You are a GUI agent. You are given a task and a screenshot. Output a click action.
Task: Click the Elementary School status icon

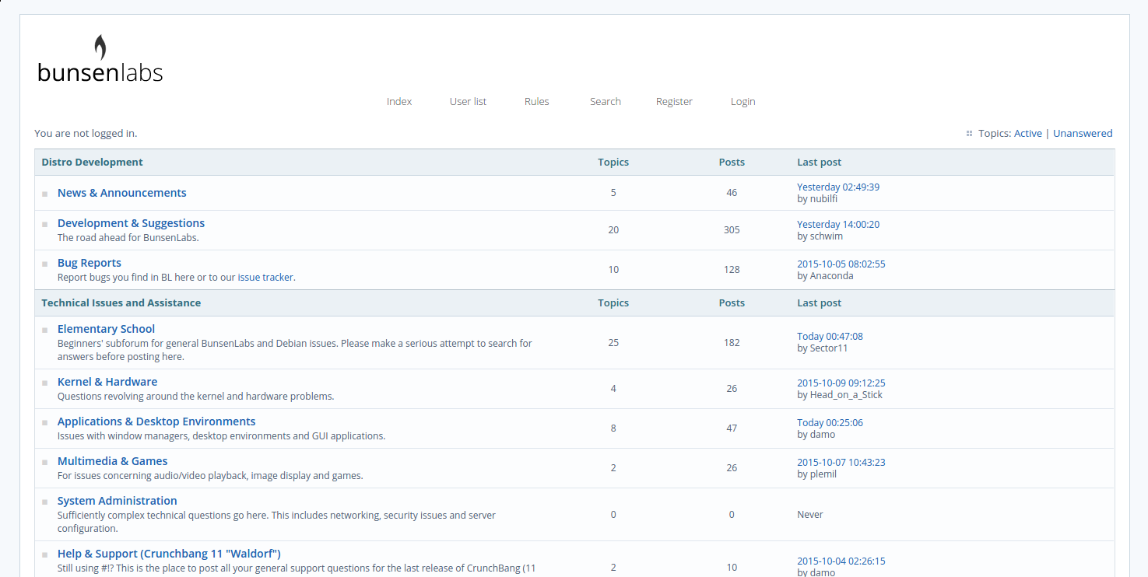point(45,330)
